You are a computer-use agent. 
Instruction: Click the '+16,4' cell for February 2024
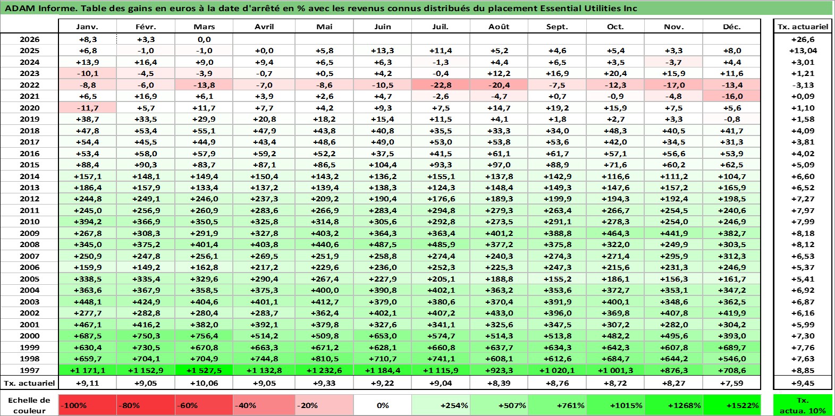coord(146,62)
